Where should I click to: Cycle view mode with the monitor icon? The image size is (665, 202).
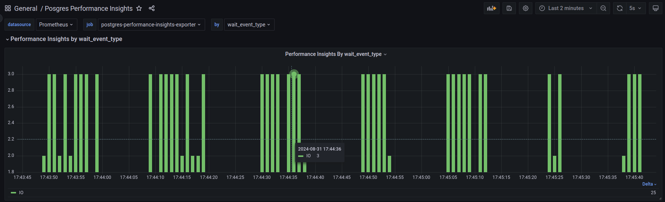tap(656, 8)
